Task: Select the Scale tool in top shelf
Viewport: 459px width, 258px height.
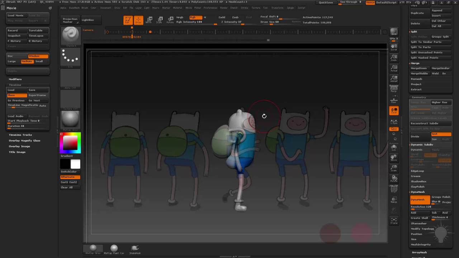Action: pyautogui.click(x=159, y=20)
